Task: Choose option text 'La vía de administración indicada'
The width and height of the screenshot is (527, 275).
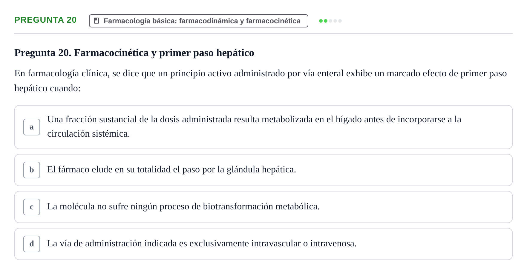Action: tap(202, 243)
